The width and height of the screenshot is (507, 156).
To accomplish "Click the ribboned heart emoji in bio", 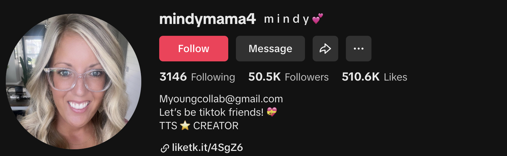I will coord(272,112).
